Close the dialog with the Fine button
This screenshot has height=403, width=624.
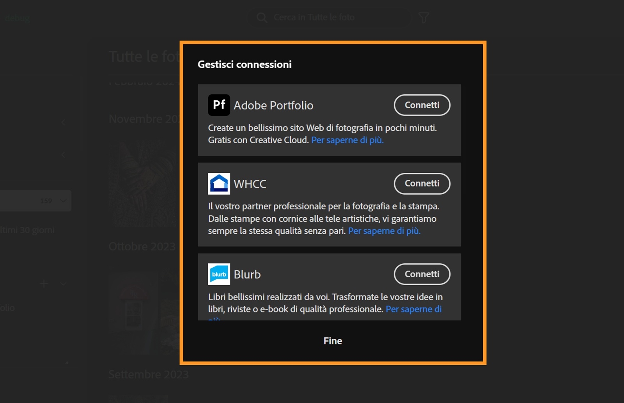(x=332, y=341)
